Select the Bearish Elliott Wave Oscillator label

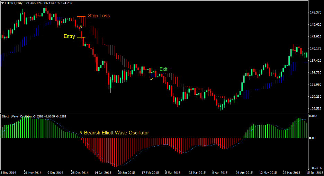[x=117, y=133]
